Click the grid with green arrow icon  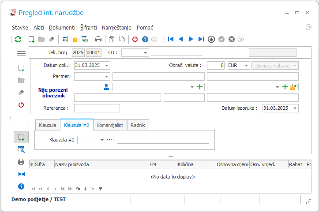[x=85, y=39]
